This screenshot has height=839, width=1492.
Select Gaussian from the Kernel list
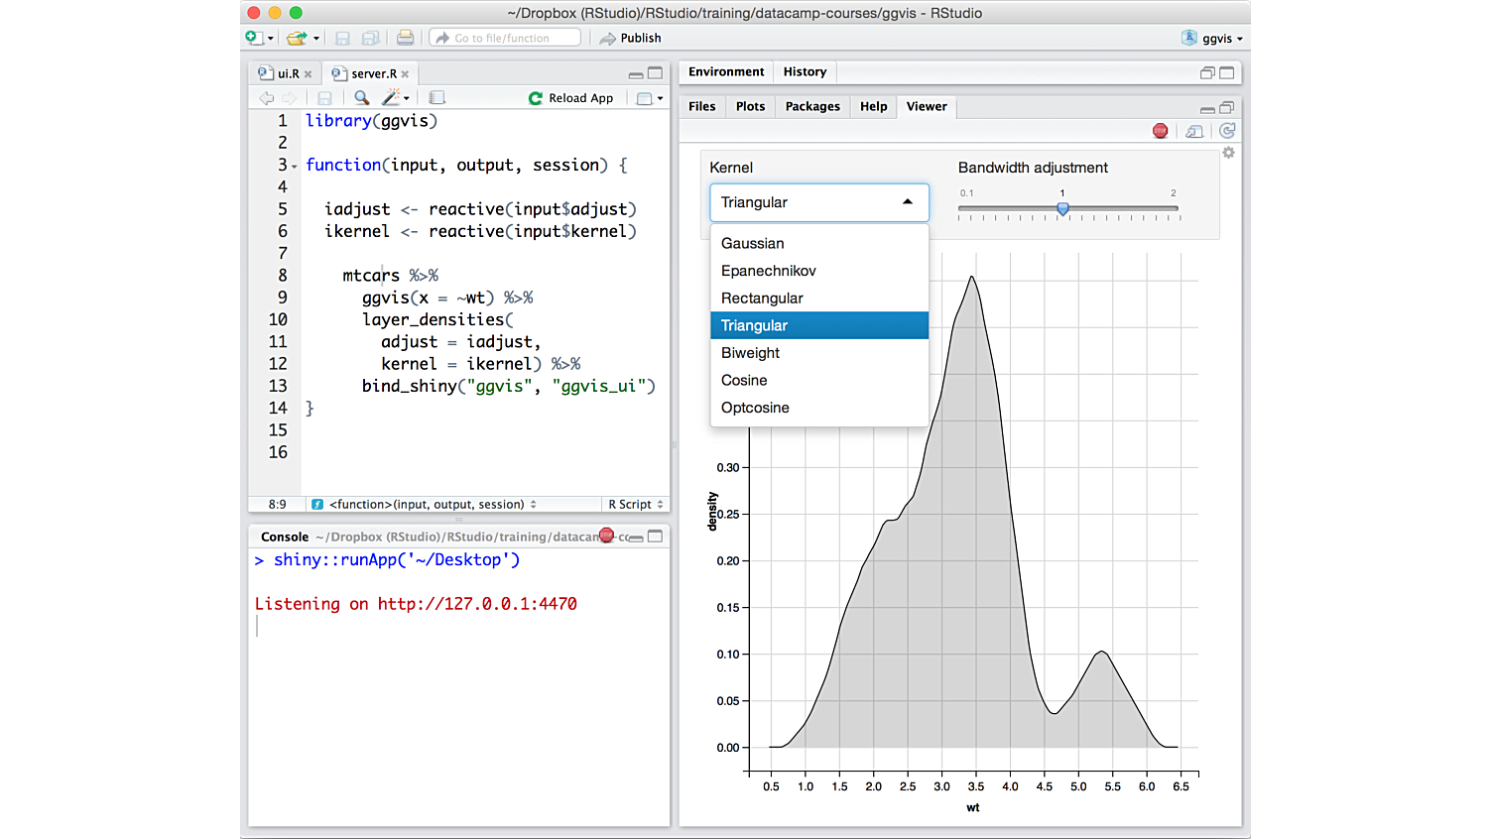pyautogui.click(x=752, y=243)
